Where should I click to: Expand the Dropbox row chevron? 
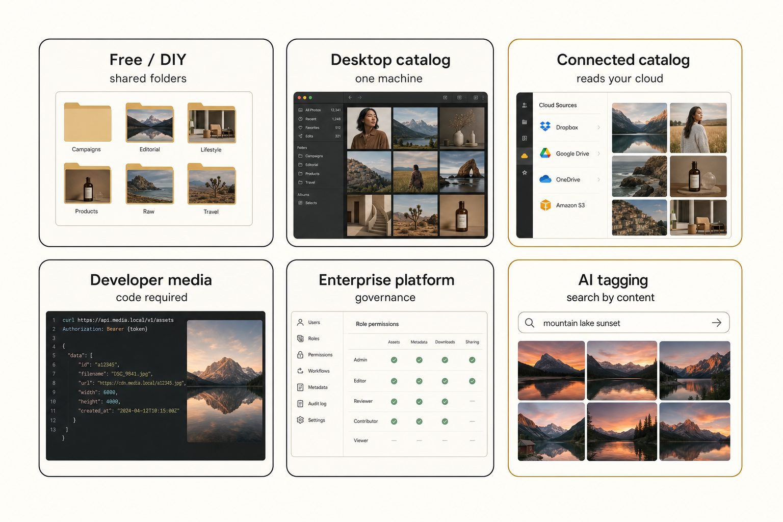598,127
